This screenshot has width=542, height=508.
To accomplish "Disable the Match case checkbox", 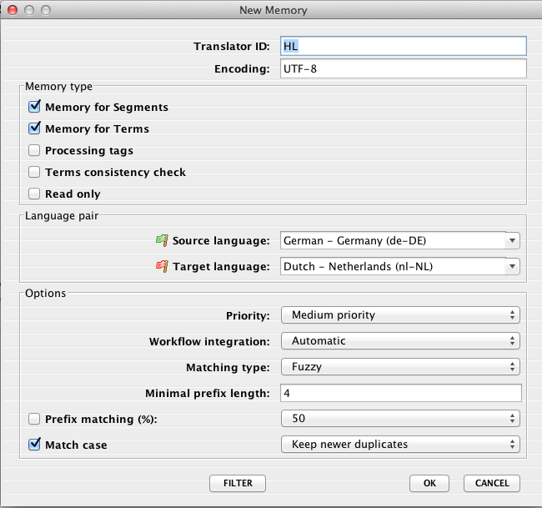I will click(34, 445).
